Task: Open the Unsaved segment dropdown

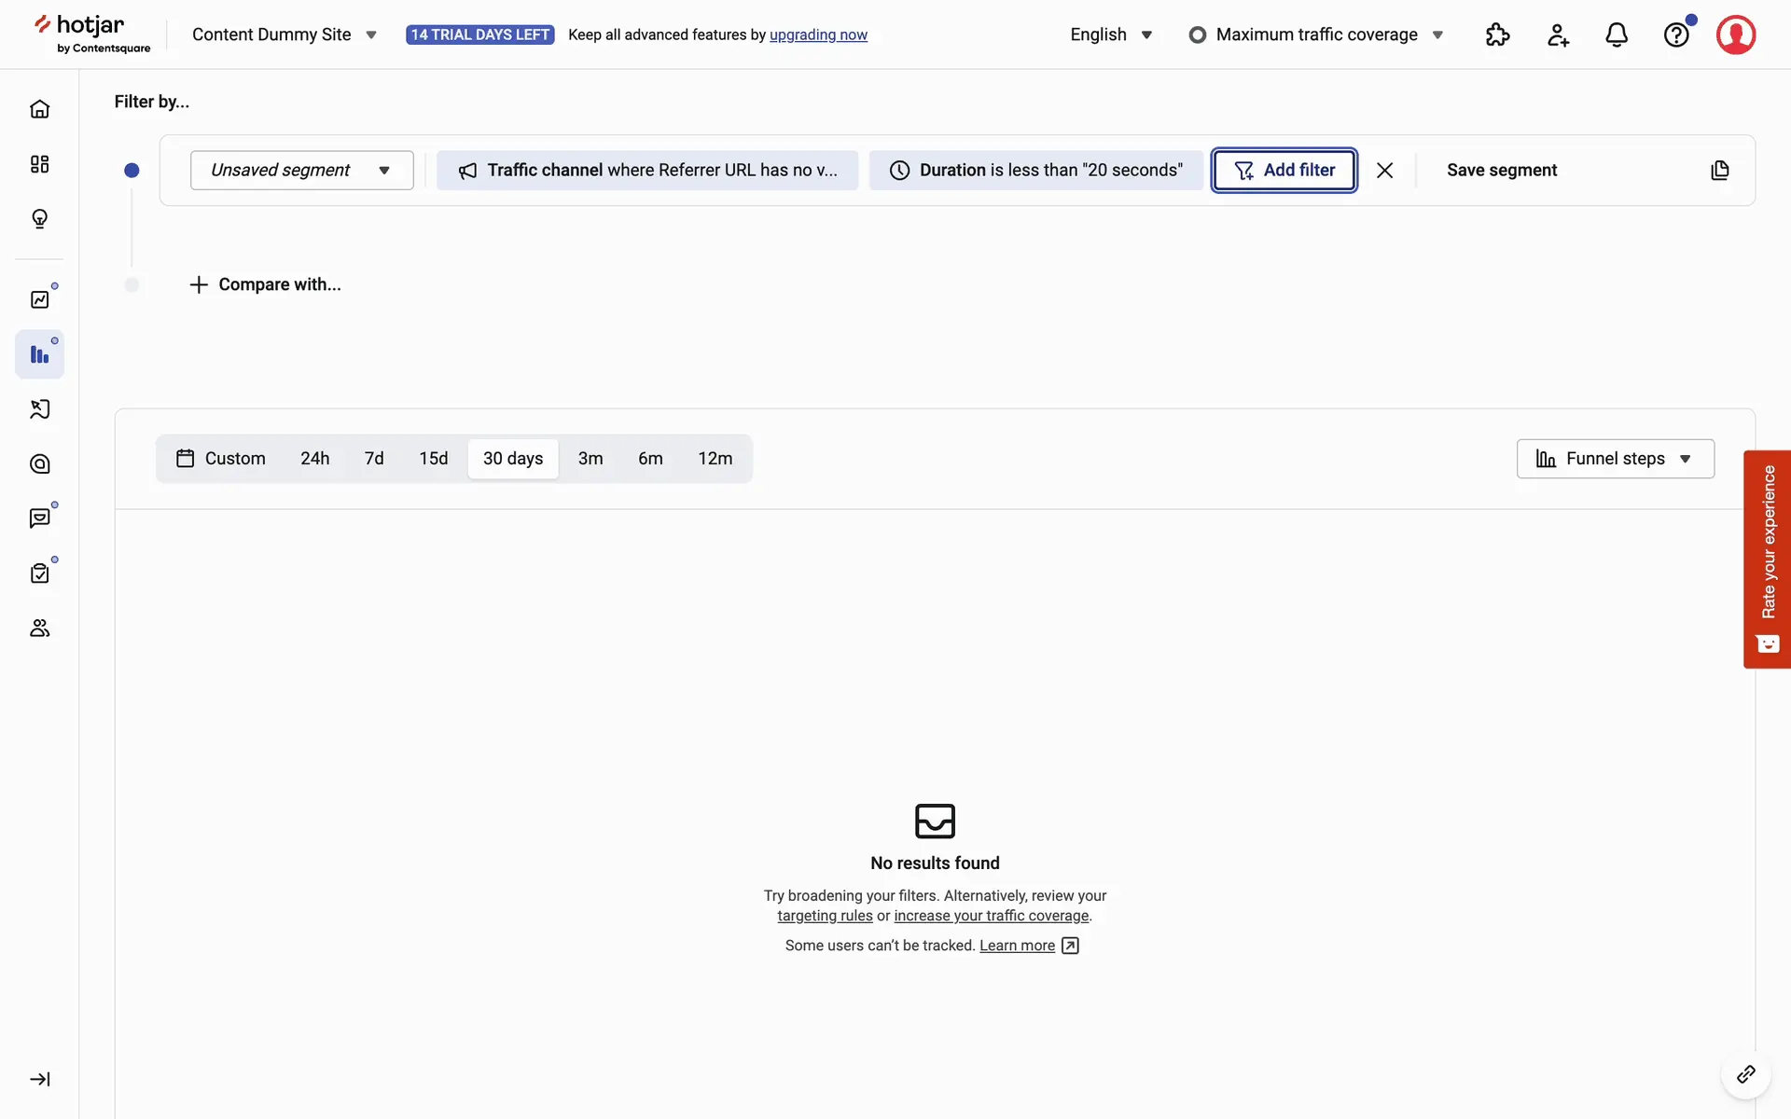Action: pos(301,170)
